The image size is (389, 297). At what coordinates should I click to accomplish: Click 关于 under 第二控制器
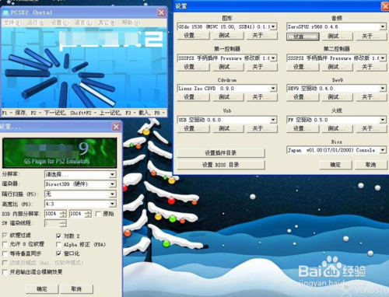371,67
